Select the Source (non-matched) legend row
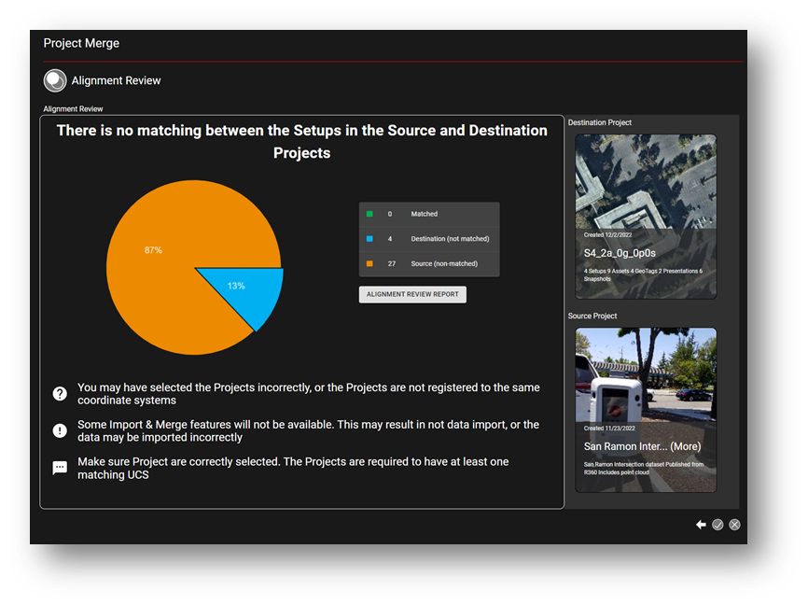The width and height of the screenshot is (808, 605). 429,264
